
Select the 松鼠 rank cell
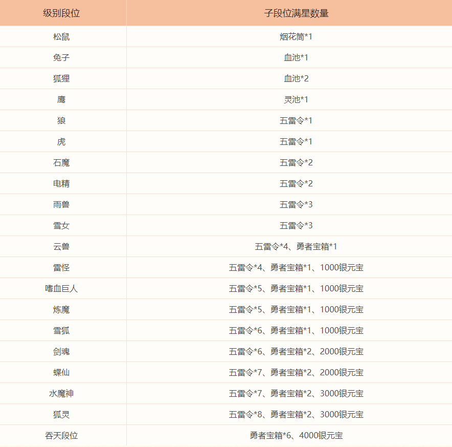[61, 37]
